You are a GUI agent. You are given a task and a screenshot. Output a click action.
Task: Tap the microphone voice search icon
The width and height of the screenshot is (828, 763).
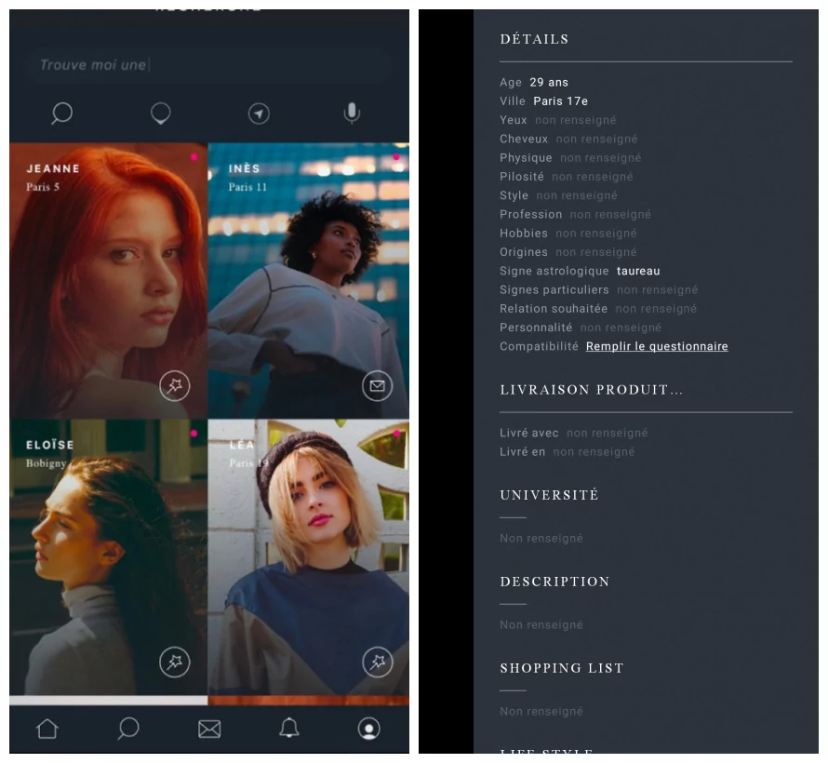click(352, 113)
